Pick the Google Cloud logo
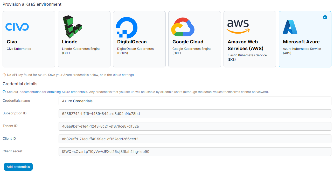This screenshot has width=334, height=173. 183,27
